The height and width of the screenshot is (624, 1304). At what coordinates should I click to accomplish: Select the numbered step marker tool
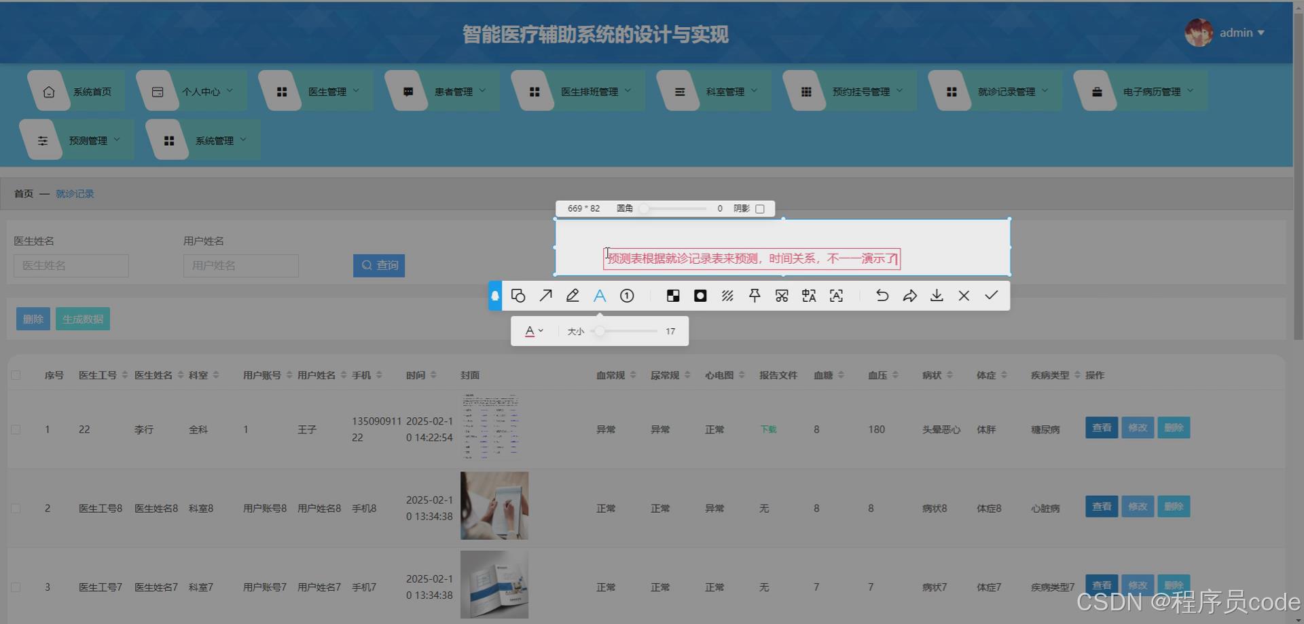pos(627,296)
